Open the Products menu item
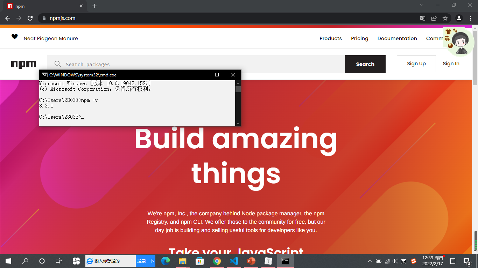 tap(331, 38)
